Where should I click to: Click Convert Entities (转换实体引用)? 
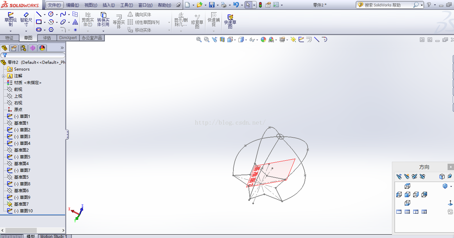[103, 20]
